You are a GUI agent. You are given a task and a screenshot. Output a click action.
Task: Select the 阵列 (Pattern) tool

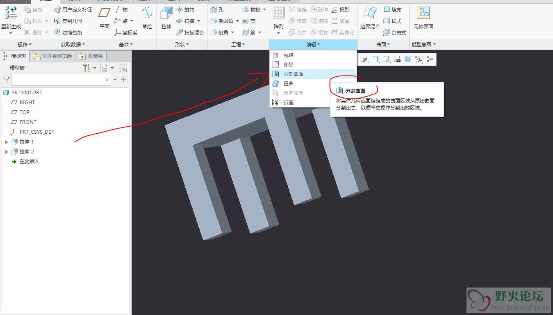tap(278, 18)
